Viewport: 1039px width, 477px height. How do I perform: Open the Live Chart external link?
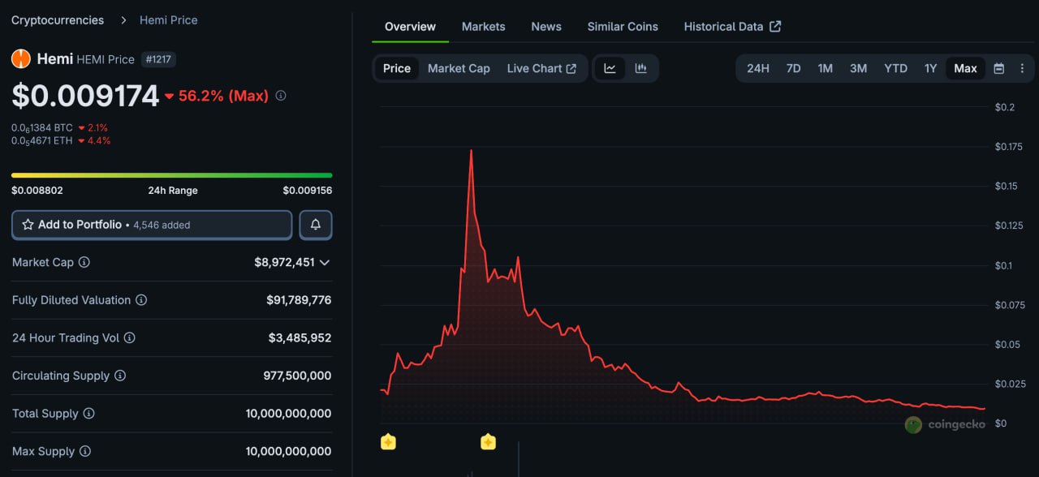[x=541, y=68]
